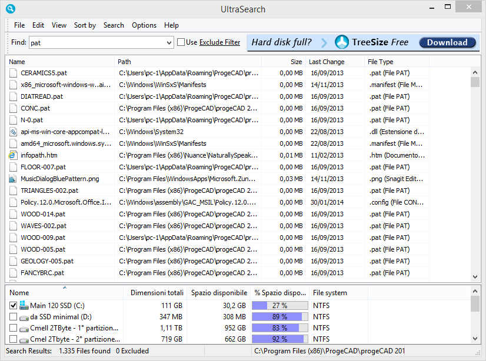Click the Hard disk full? banner text

281,42
